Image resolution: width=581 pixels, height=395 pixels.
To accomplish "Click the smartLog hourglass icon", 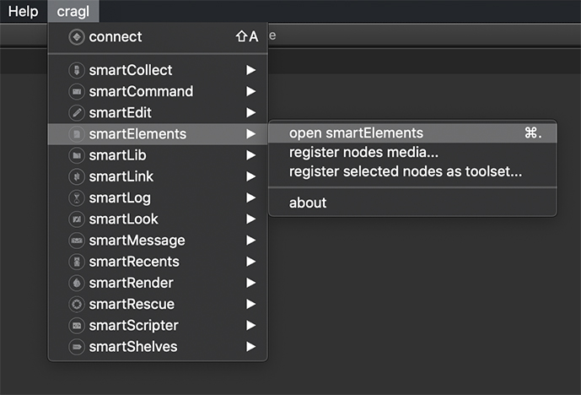I will pos(77,197).
